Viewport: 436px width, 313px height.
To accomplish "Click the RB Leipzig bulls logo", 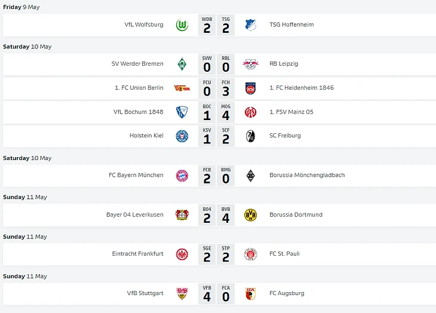I will click(250, 64).
